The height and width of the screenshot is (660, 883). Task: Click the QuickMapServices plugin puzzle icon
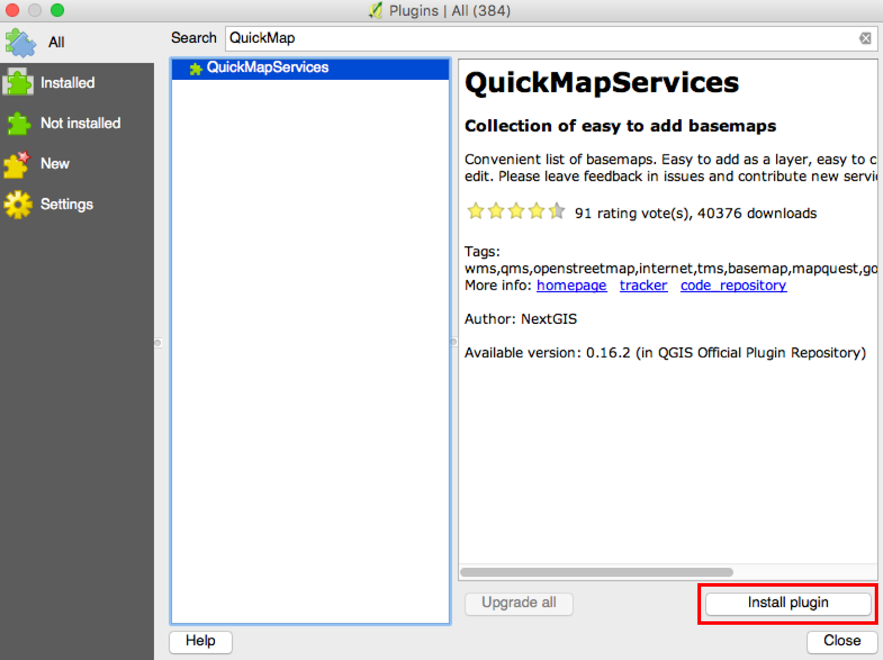(196, 69)
